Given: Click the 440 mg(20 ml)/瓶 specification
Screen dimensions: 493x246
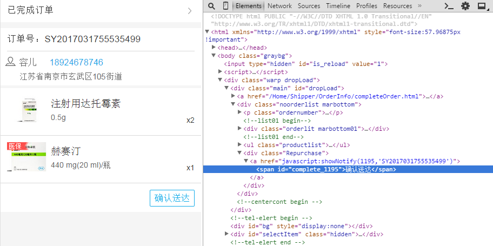Looking at the screenshot, I should tap(81, 165).
